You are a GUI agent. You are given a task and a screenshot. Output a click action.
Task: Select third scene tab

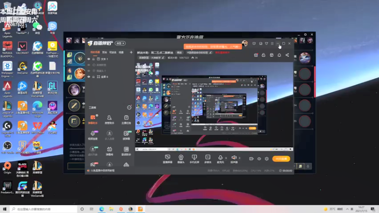113,52
